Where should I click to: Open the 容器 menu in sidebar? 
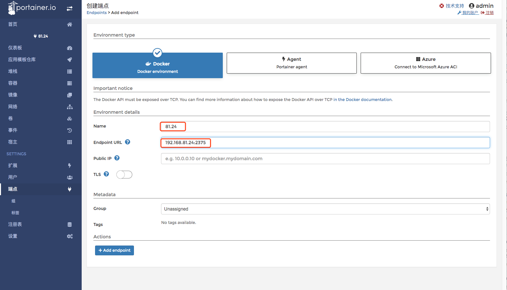13,83
